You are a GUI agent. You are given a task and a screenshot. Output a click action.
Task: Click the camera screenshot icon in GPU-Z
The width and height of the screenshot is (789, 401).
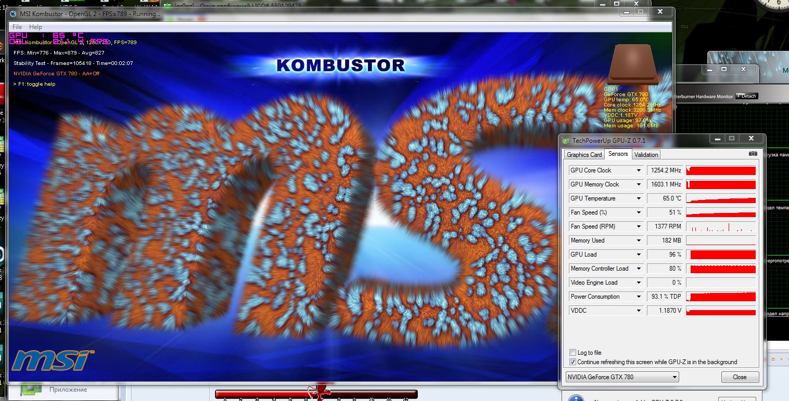tap(753, 154)
